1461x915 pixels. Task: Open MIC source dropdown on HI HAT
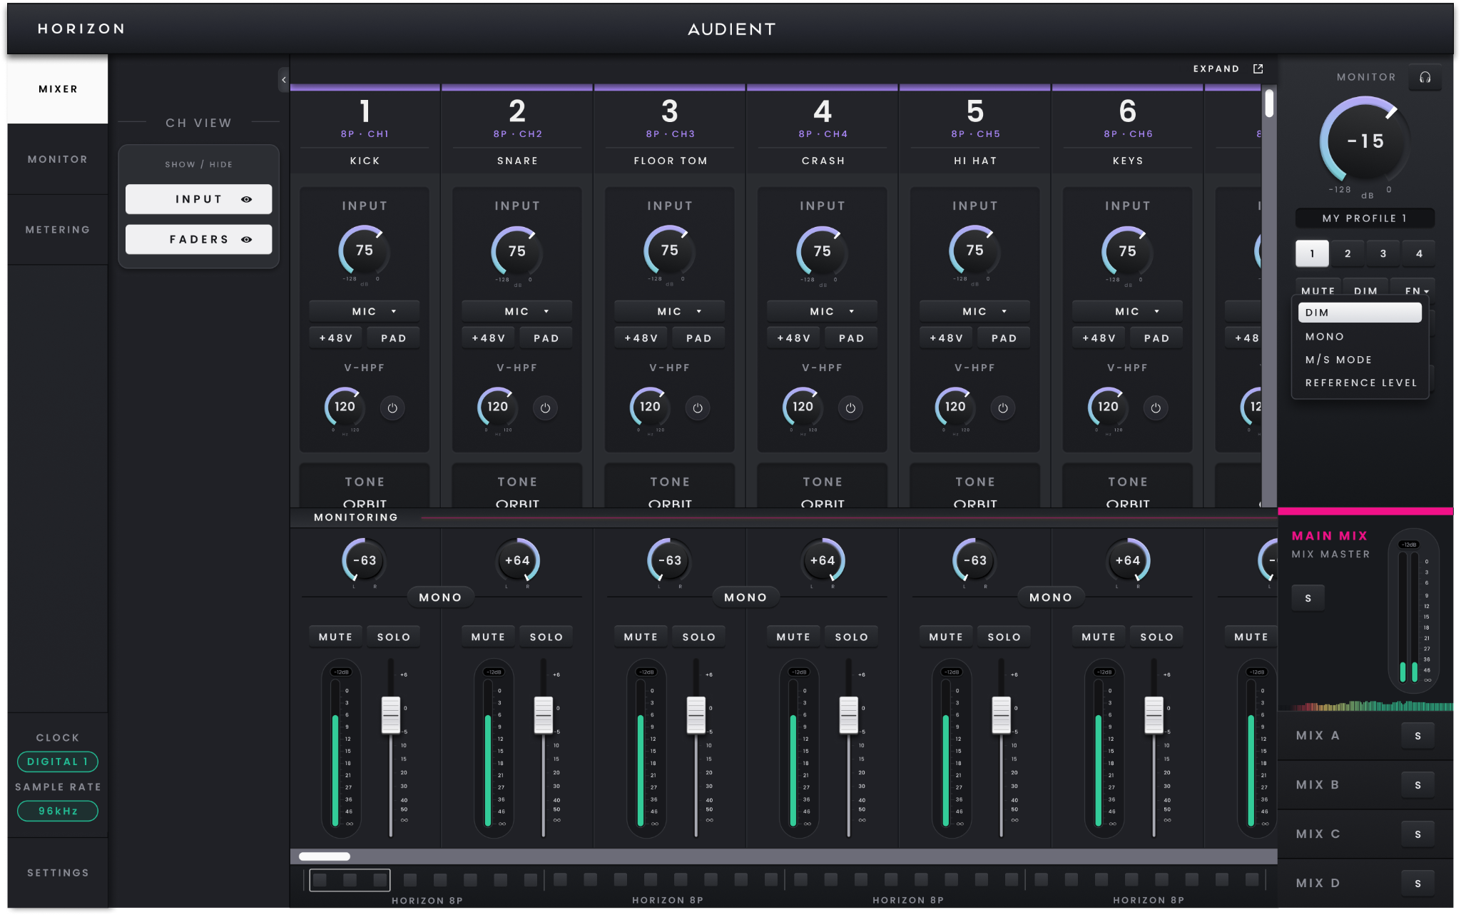click(x=974, y=311)
